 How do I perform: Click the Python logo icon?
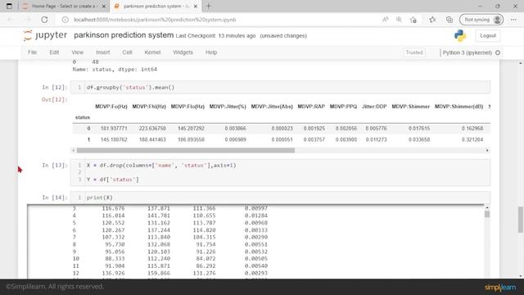click(460, 35)
